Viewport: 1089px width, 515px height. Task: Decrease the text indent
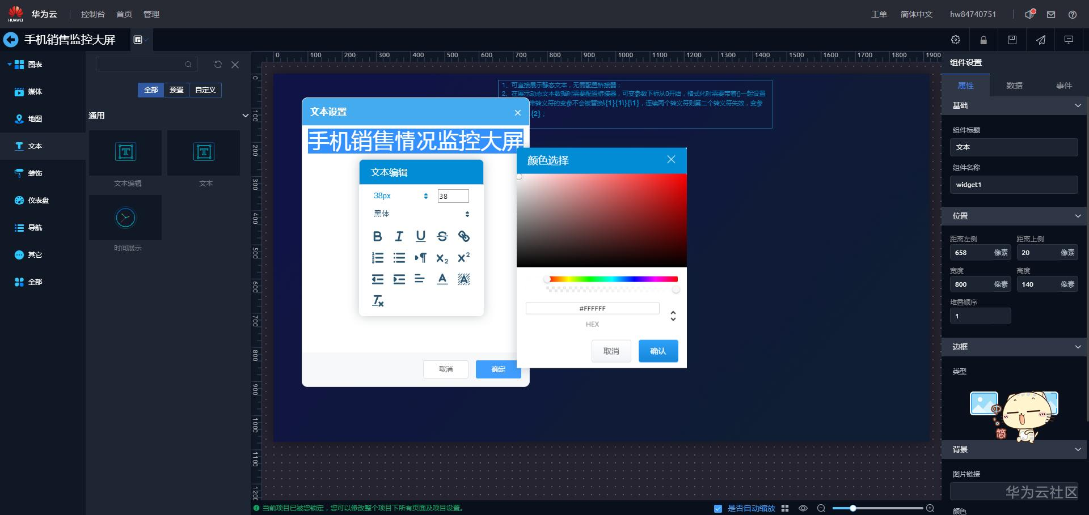(378, 279)
